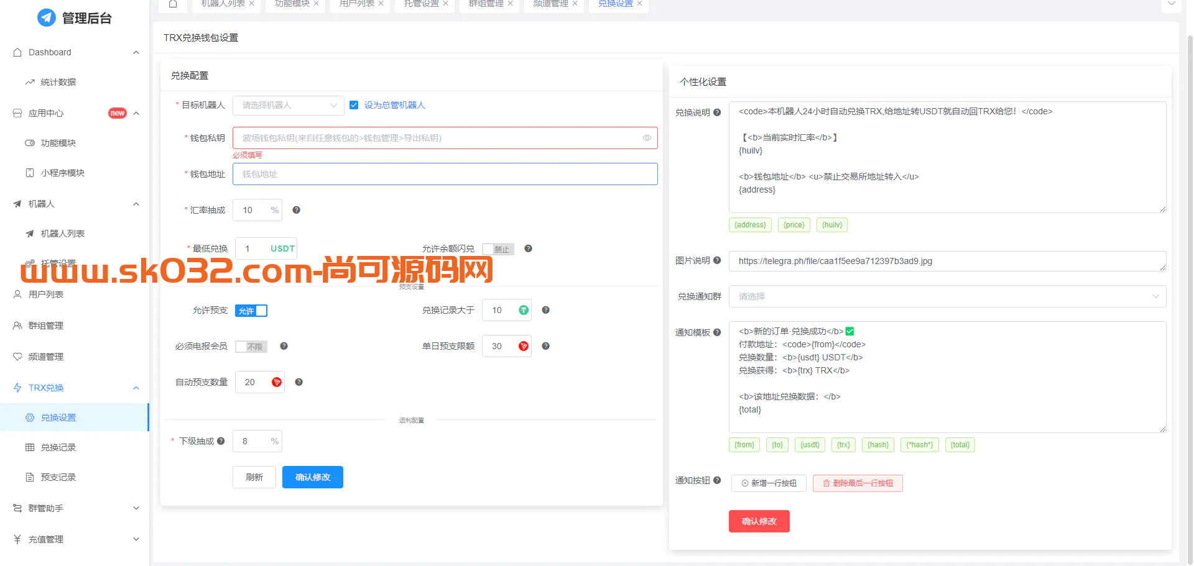Viewport: 1194px width, 566px height.
Task: Switch to the 用户列表 tab
Action: pyautogui.click(x=357, y=4)
